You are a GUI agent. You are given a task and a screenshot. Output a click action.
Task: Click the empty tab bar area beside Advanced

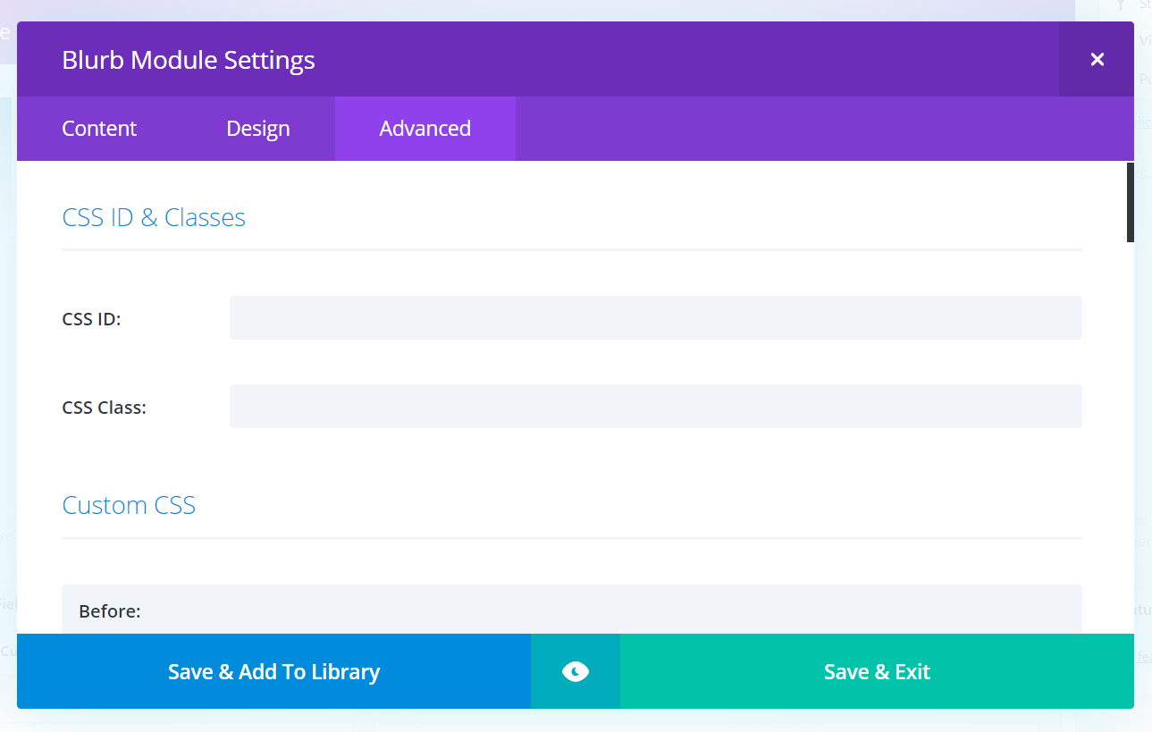click(824, 129)
